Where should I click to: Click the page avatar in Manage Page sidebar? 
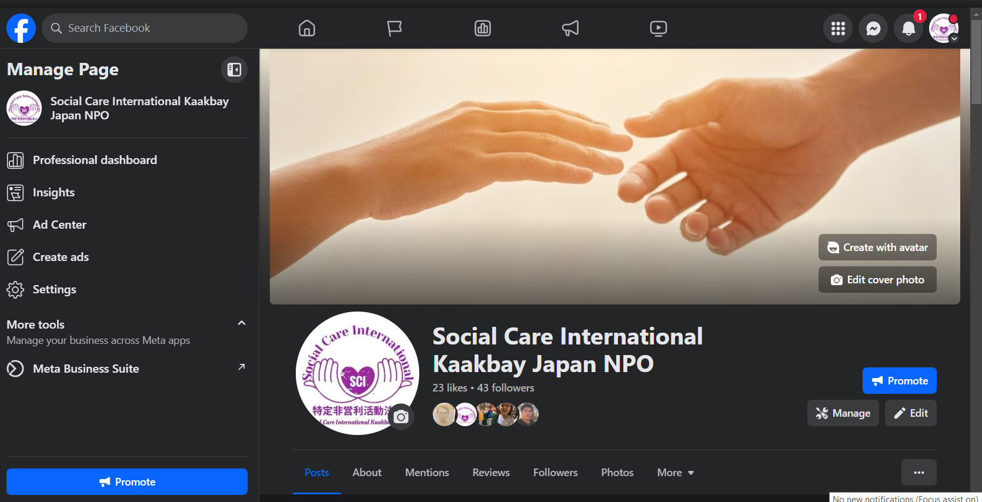(24, 108)
